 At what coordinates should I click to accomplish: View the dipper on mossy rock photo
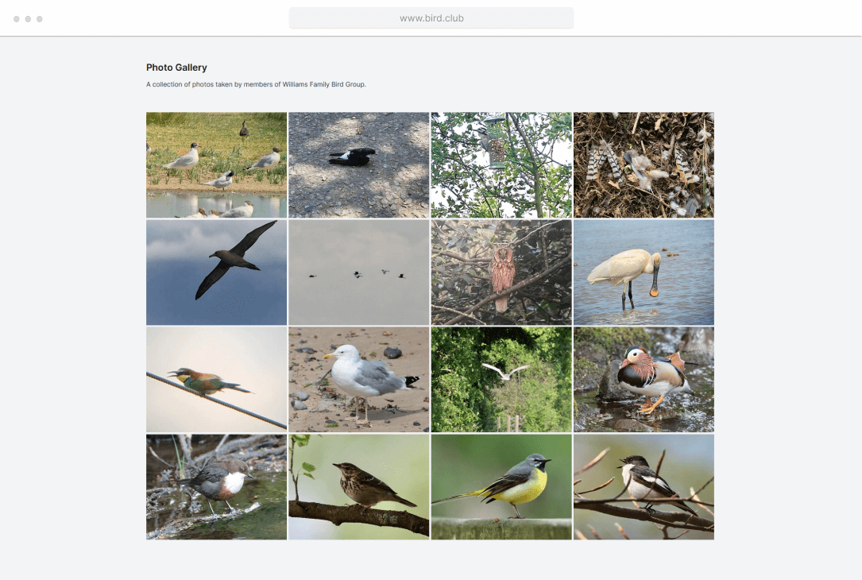(x=216, y=486)
